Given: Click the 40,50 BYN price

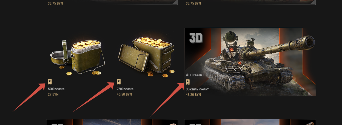Looking at the screenshot, I should pos(124,94).
